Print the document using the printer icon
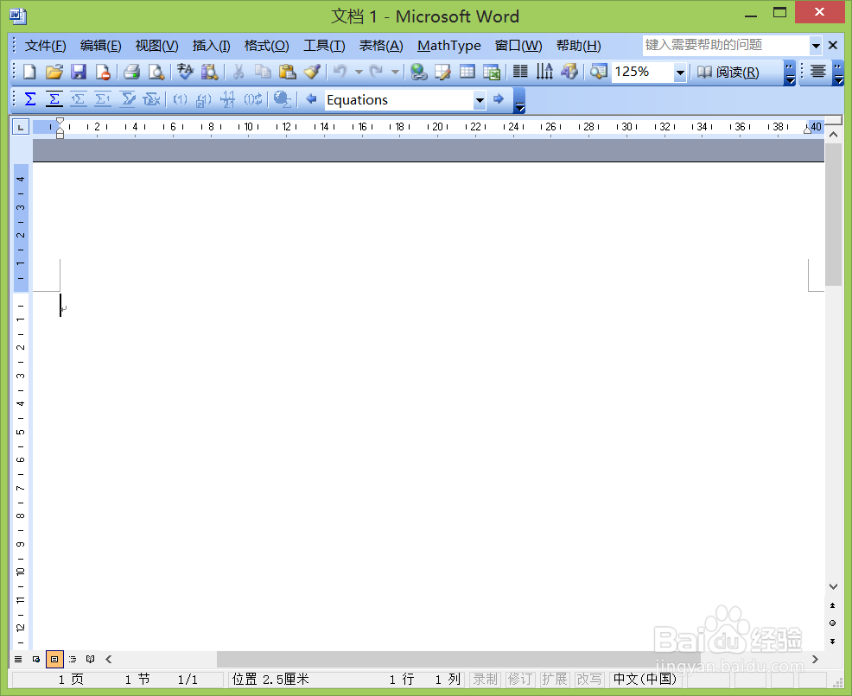 click(131, 72)
